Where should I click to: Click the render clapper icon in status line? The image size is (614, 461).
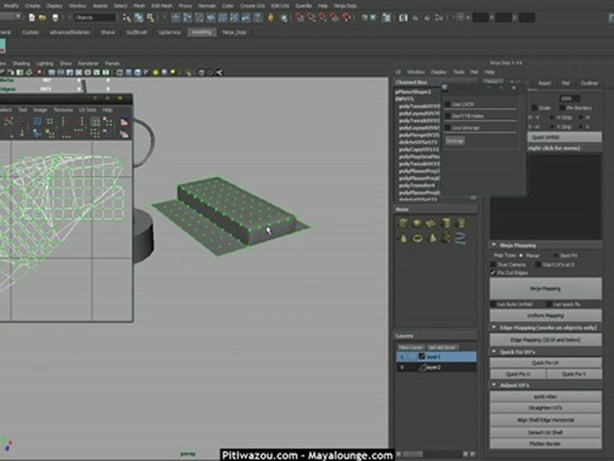pos(404,18)
